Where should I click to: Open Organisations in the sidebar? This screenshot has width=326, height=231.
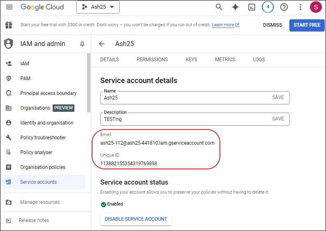[x=35, y=108]
